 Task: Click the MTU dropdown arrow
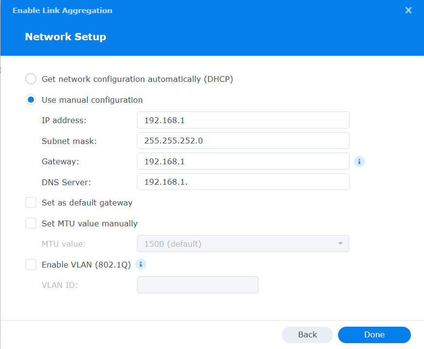340,243
